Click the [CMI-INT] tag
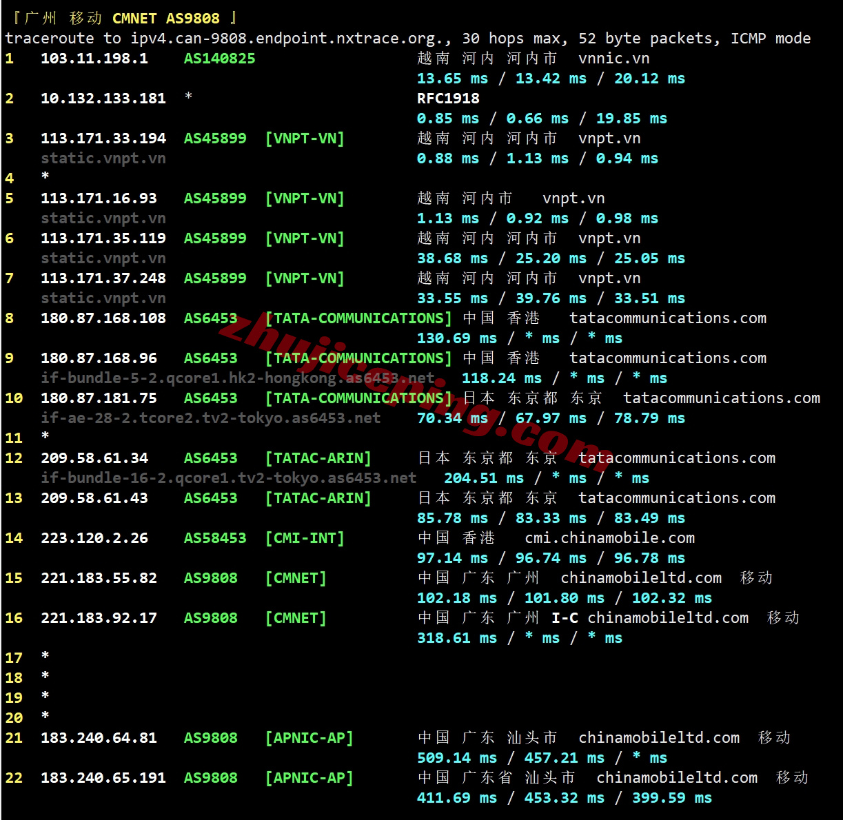This screenshot has height=820, width=843. [x=305, y=538]
